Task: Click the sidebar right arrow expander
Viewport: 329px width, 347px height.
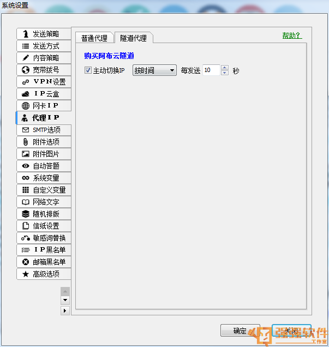Action: pyautogui.click(x=65, y=310)
